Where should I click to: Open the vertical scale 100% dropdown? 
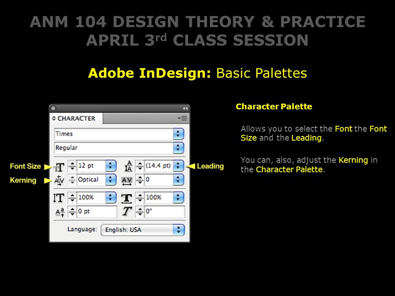click(x=111, y=198)
